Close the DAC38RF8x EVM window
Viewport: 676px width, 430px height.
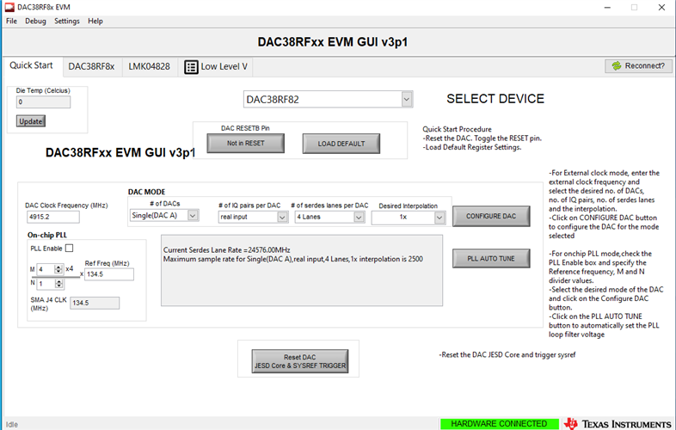click(661, 8)
